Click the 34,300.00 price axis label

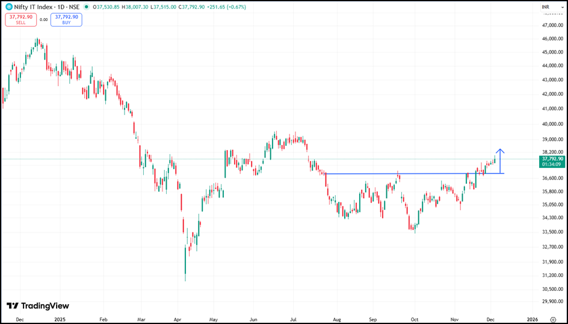click(552, 217)
